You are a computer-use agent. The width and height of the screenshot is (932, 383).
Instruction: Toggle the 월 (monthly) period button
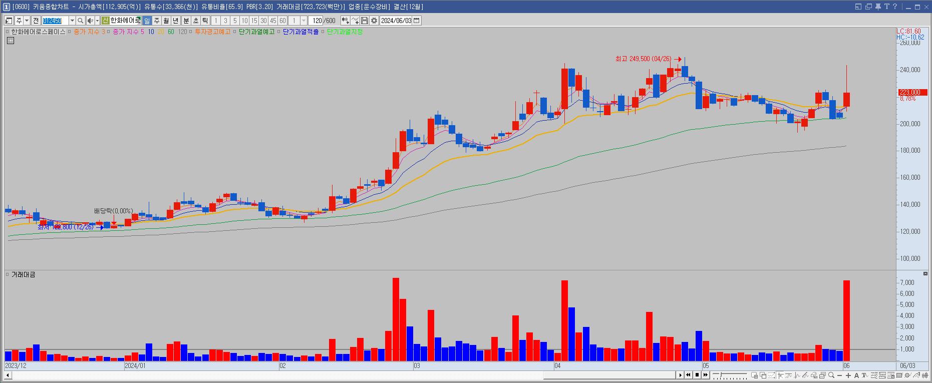[x=166, y=21]
